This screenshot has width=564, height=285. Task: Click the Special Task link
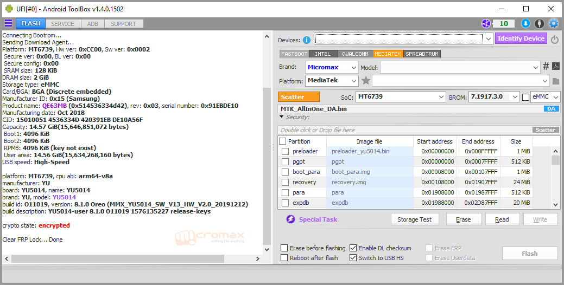click(318, 219)
